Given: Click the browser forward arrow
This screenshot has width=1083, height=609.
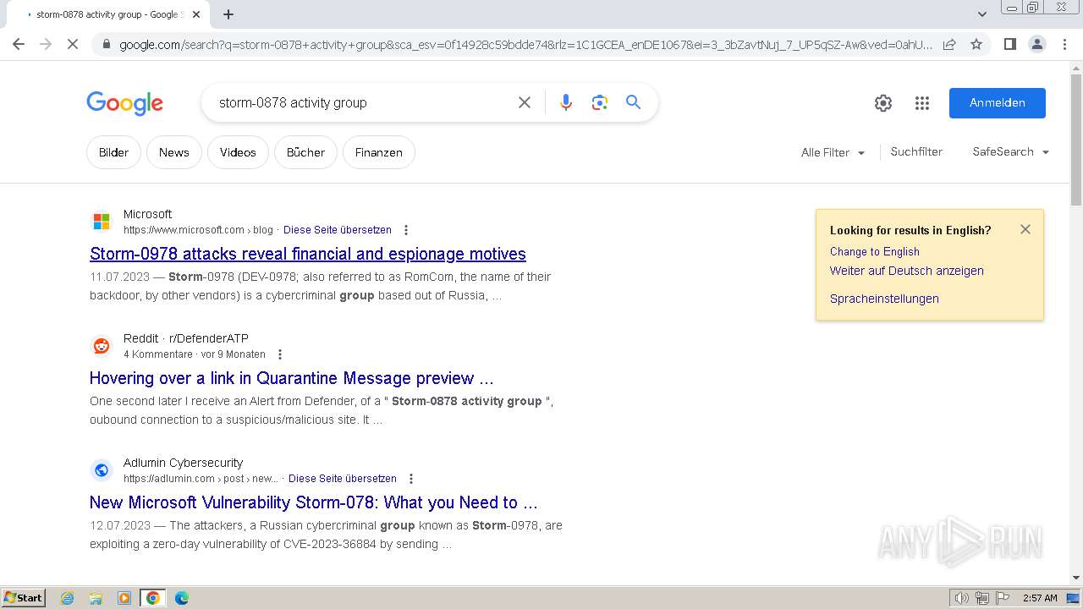Looking at the screenshot, I should tap(46, 44).
